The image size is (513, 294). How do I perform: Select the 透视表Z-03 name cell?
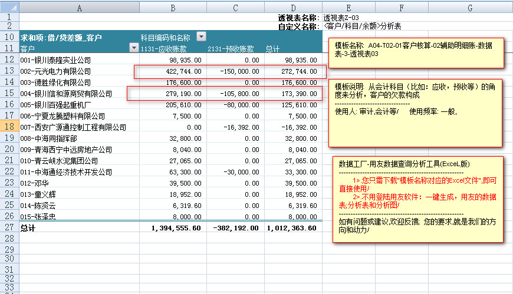(341, 18)
